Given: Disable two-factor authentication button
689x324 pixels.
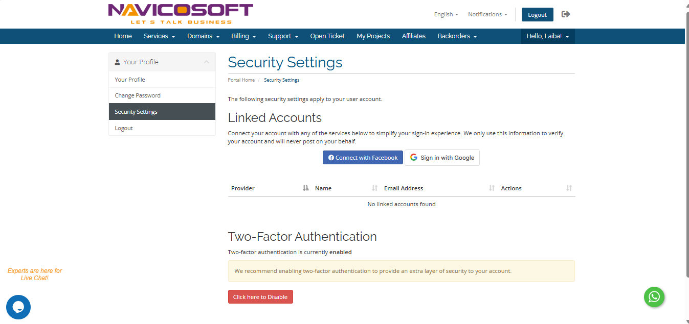Looking at the screenshot, I should [260, 297].
